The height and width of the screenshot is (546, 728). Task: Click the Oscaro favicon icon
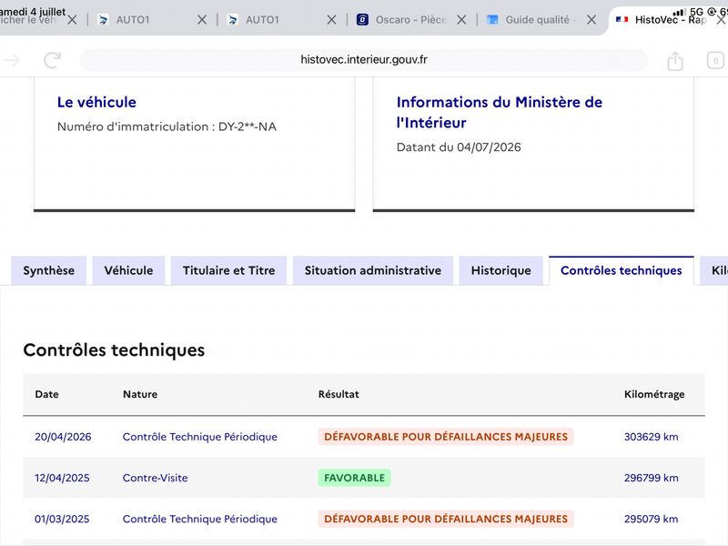click(362, 19)
